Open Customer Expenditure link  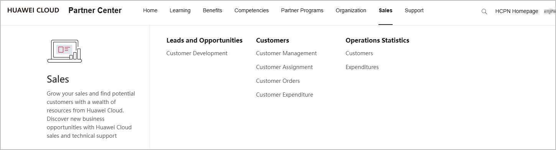pos(285,95)
